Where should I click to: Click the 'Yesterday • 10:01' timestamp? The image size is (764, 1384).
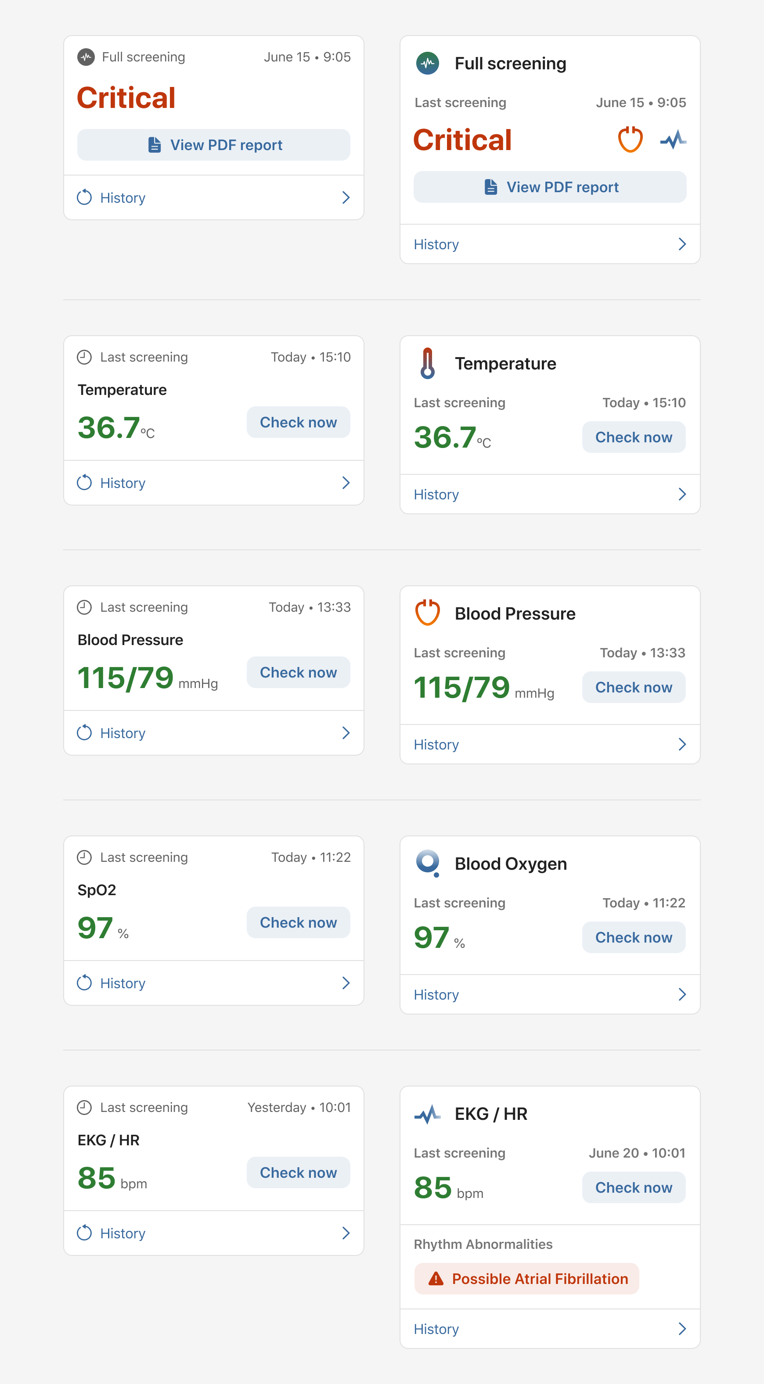(299, 1107)
